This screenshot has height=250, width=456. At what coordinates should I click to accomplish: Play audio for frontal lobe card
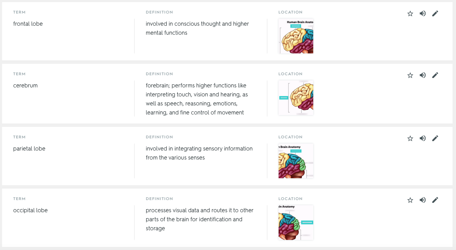tap(423, 14)
